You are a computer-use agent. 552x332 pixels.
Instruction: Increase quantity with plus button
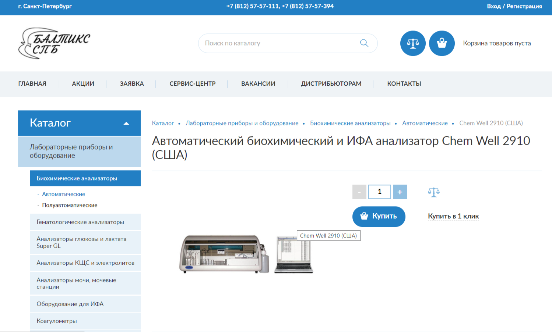click(x=400, y=192)
